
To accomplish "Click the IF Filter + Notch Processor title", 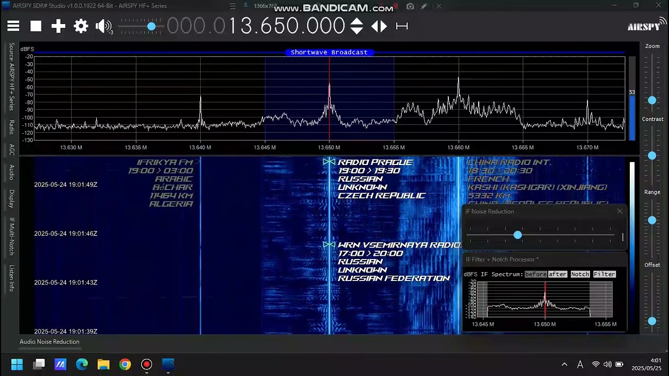I will tap(502, 259).
